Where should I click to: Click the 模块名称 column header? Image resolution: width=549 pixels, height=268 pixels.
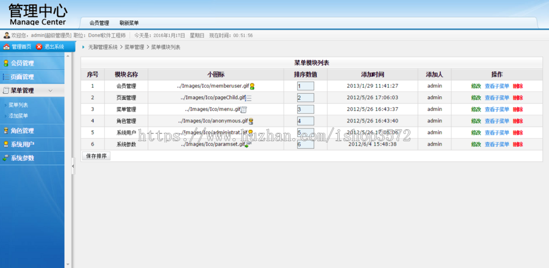126,74
